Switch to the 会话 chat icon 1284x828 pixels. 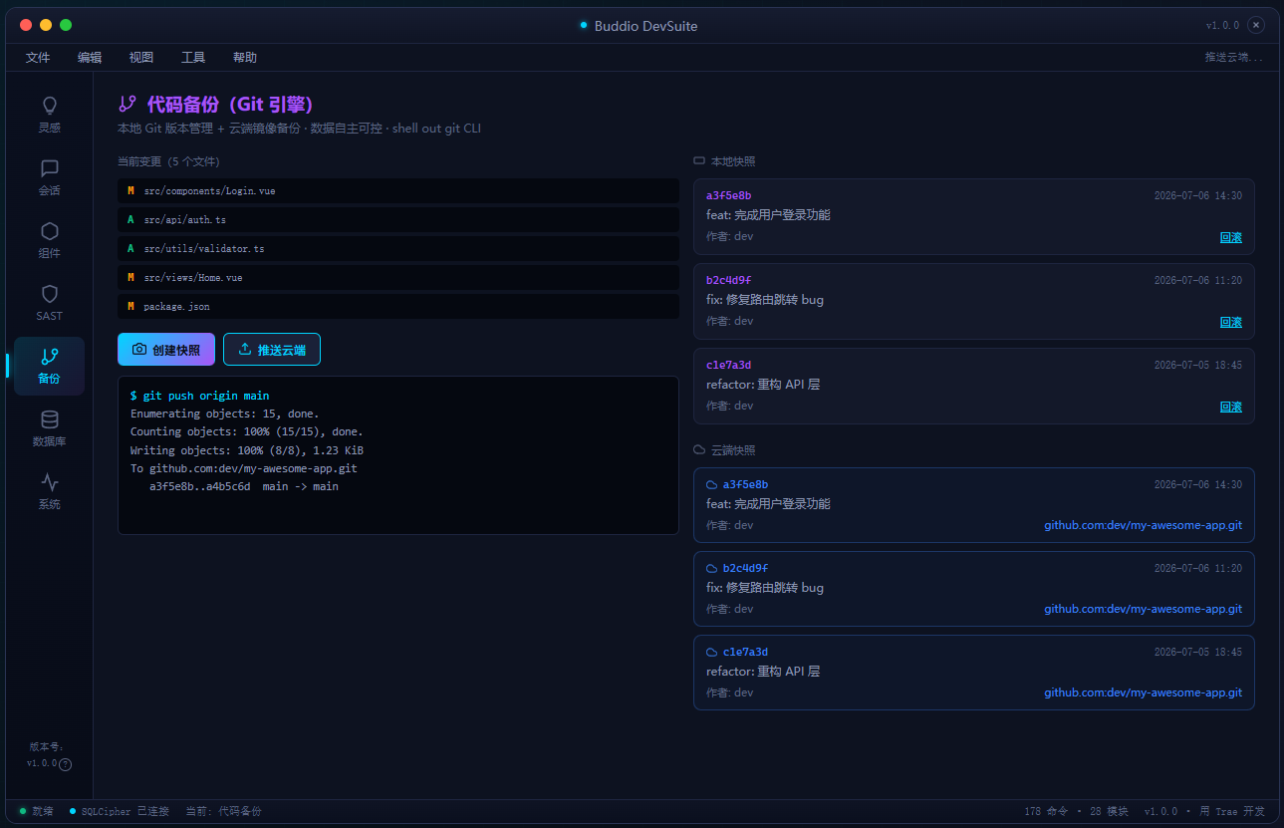49,176
